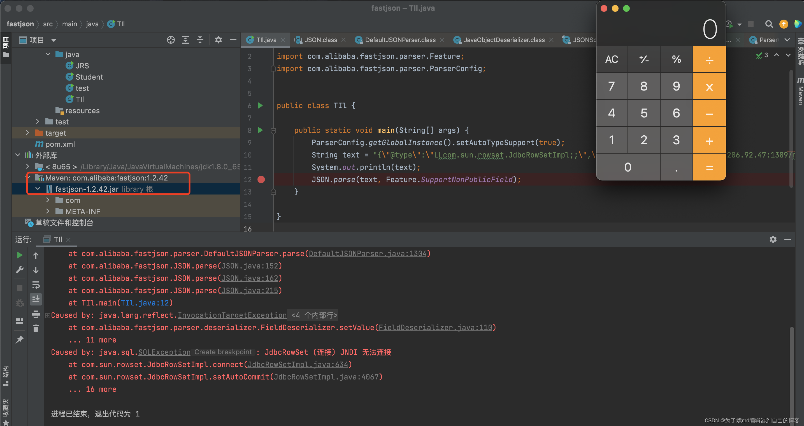
Task: Select the TIl run tab
Action: pyautogui.click(x=58, y=240)
